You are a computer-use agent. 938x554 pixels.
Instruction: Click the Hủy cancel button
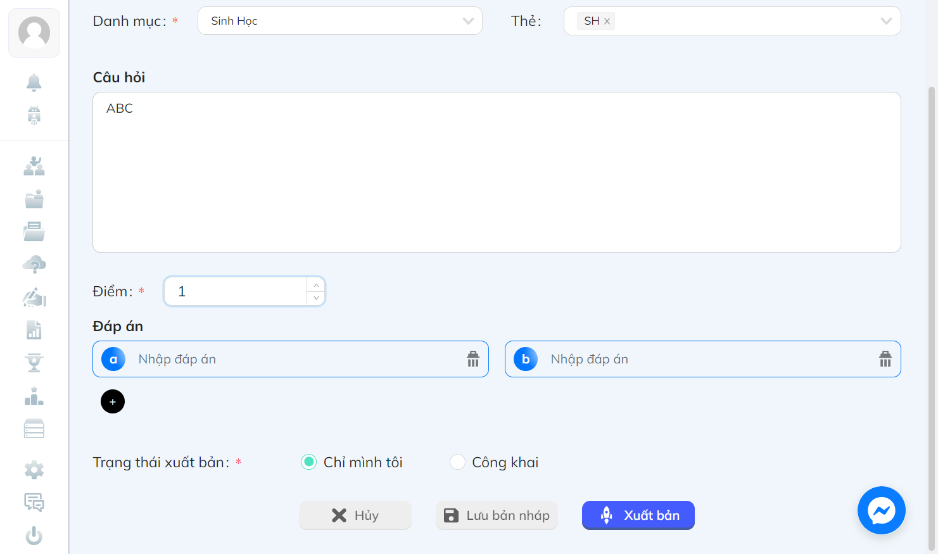355,515
